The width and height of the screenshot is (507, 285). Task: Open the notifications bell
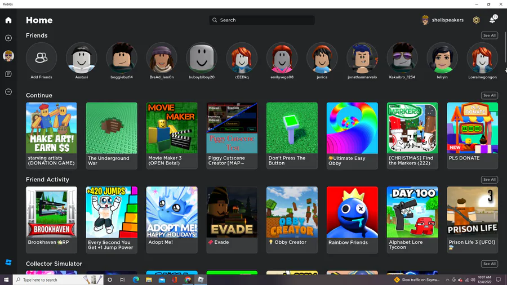pyautogui.click(x=493, y=19)
